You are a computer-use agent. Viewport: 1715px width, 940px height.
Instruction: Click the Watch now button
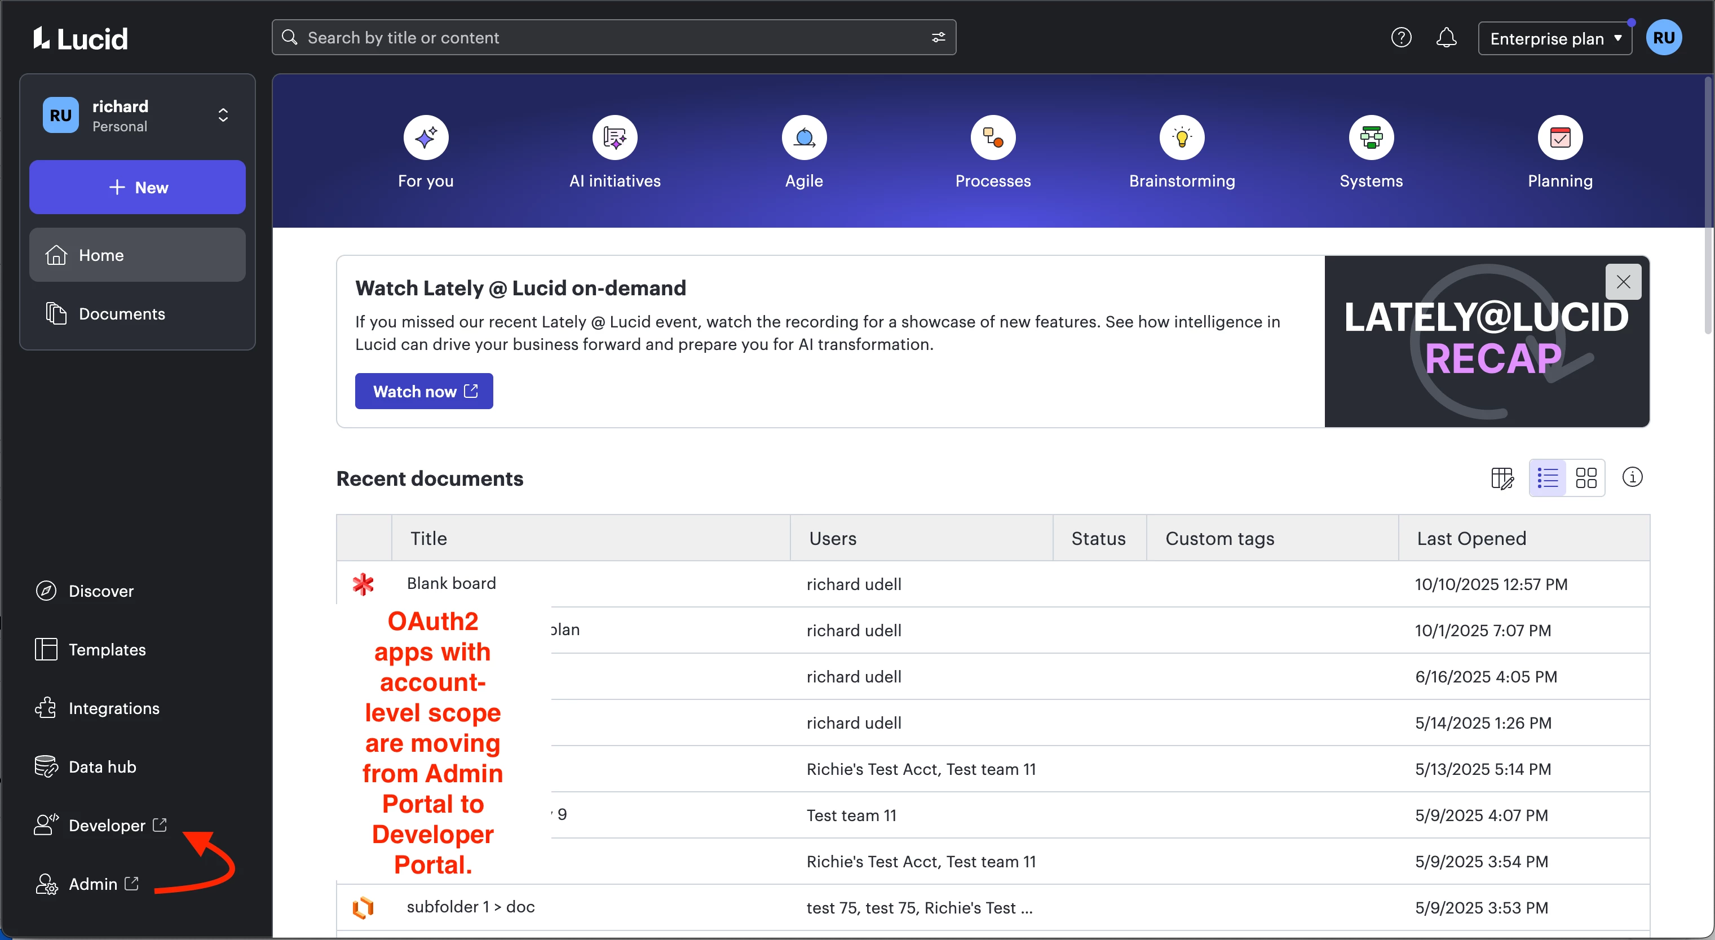(423, 392)
